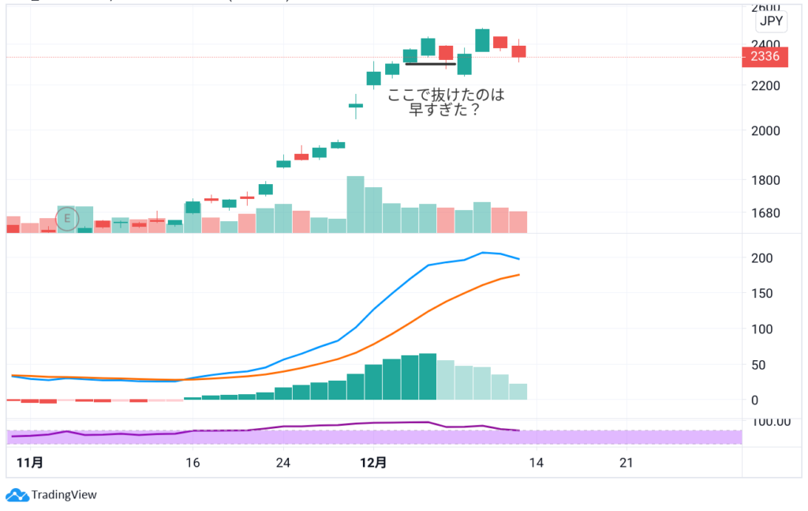Click the circled E earnings marker
The width and height of the screenshot is (808, 511).
(67, 217)
